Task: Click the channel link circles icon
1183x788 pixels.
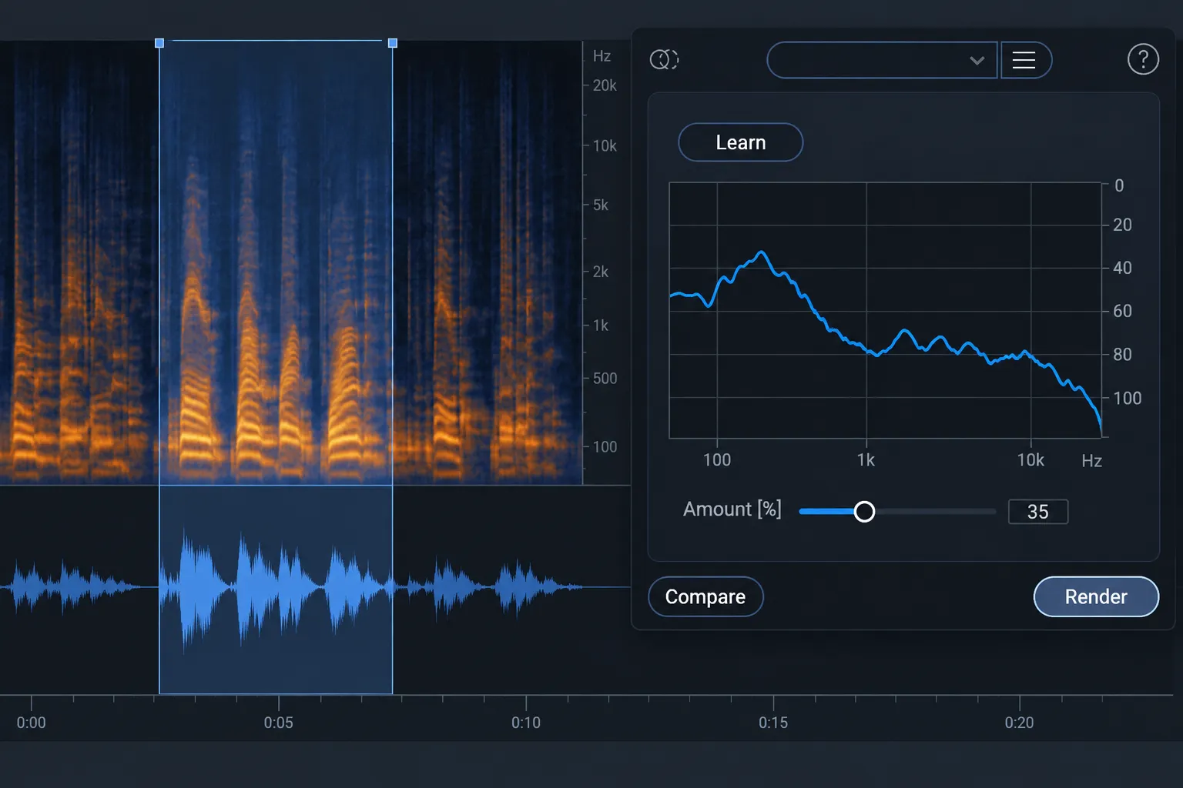Action: (664, 59)
